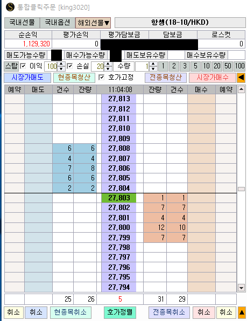The image size is (247, 321).
Task: Switch to the 국내옵션 tab
Action: pyautogui.click(x=58, y=23)
